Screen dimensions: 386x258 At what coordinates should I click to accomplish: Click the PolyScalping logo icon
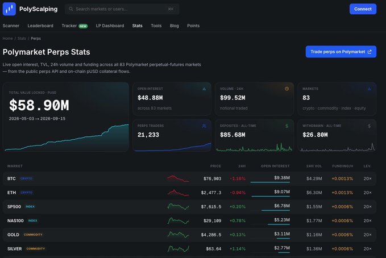(x=9, y=9)
